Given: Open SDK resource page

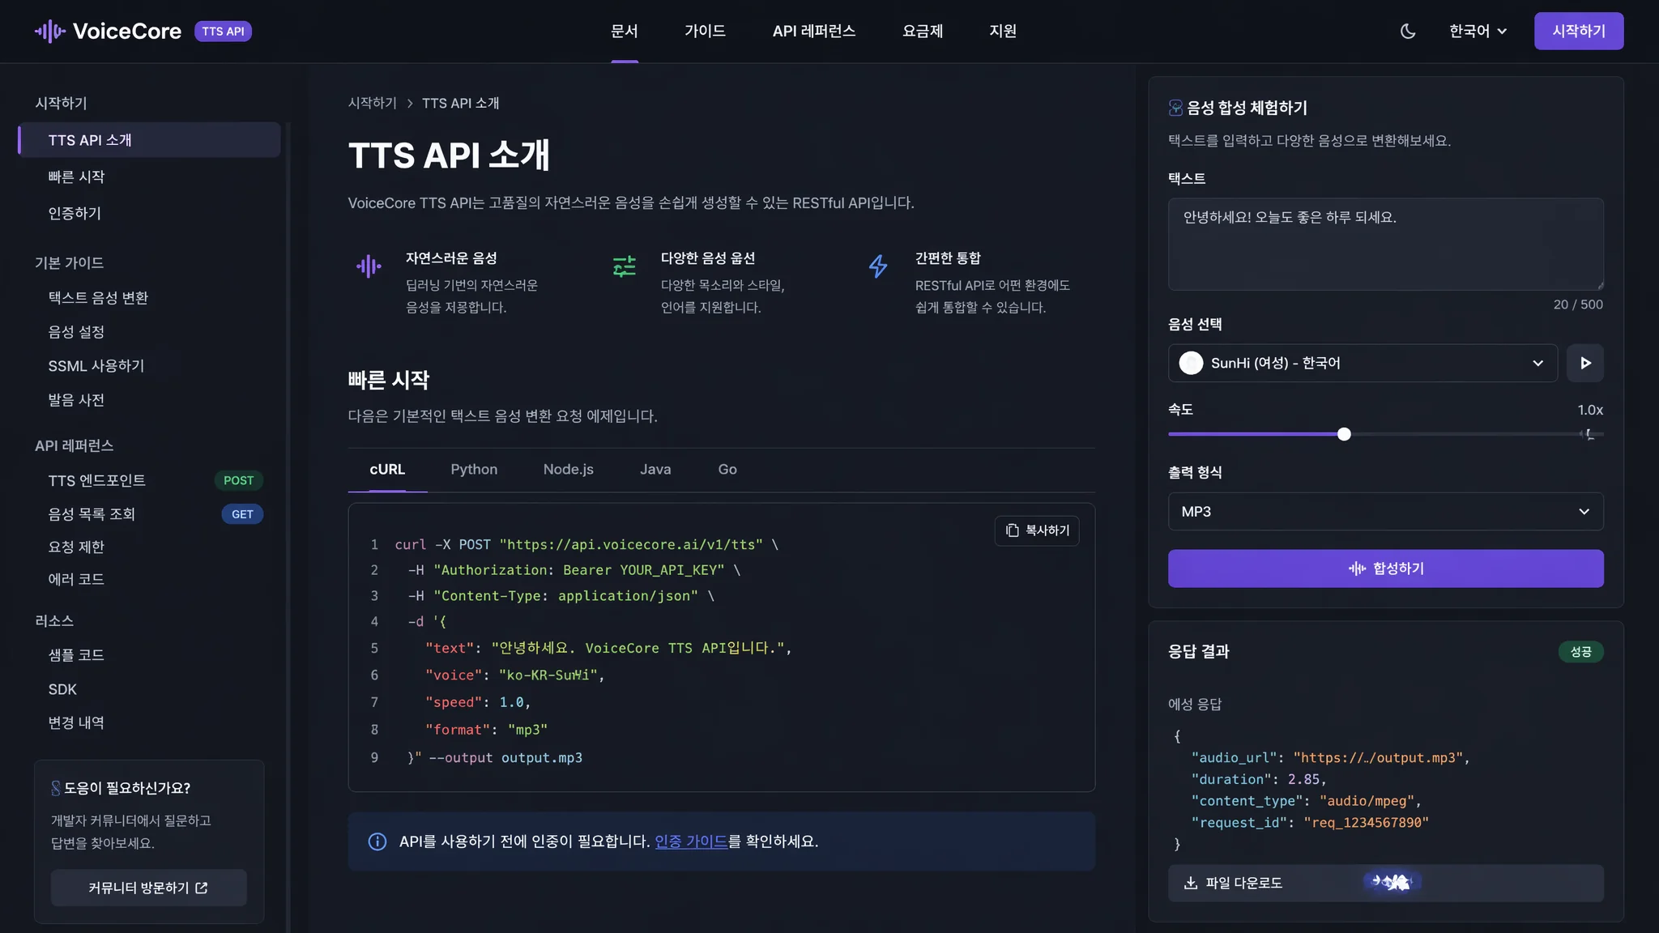Looking at the screenshot, I should [62, 688].
